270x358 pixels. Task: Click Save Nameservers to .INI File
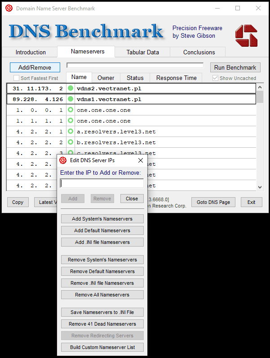[x=102, y=312]
